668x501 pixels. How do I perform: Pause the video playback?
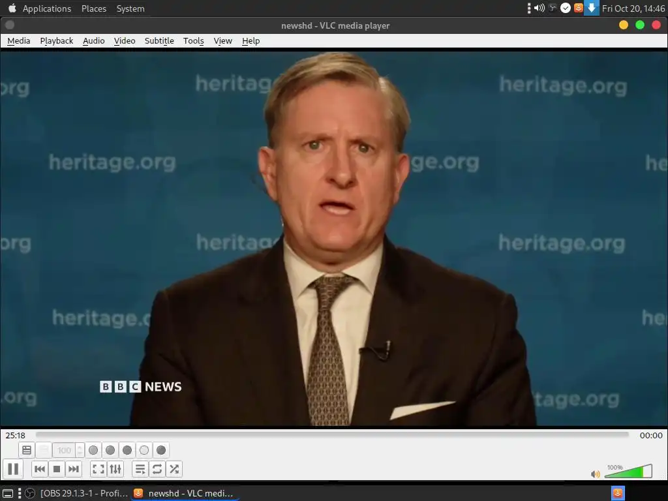(13, 469)
